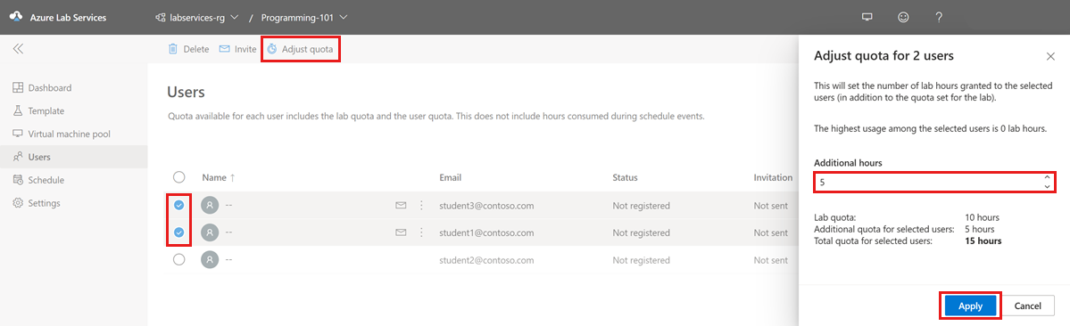The width and height of the screenshot is (1070, 326).
Task: Collapse the left navigation with double chevron
Action: (x=19, y=49)
